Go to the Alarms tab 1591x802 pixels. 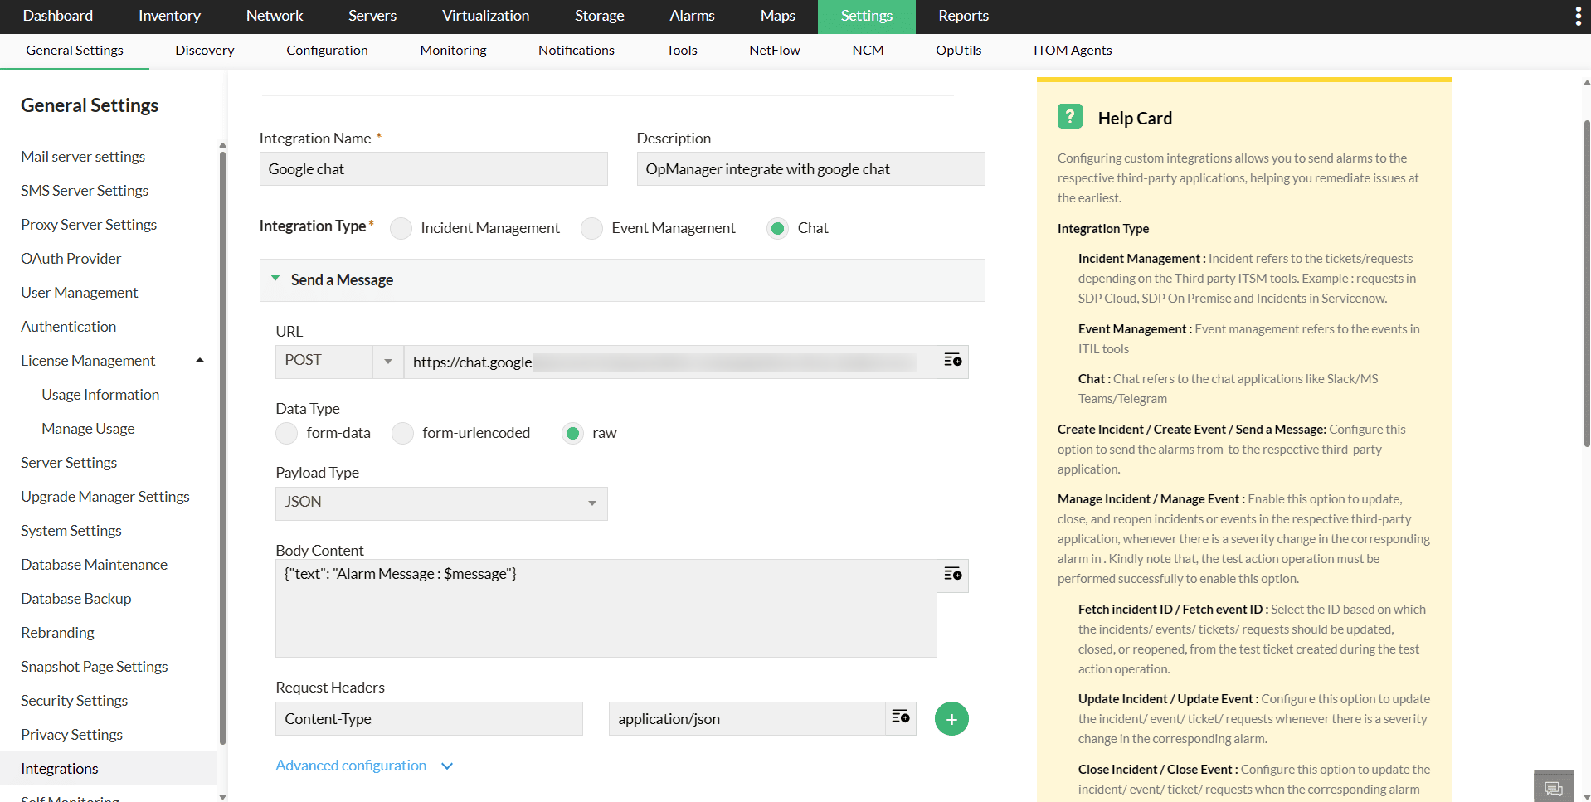pos(693,16)
